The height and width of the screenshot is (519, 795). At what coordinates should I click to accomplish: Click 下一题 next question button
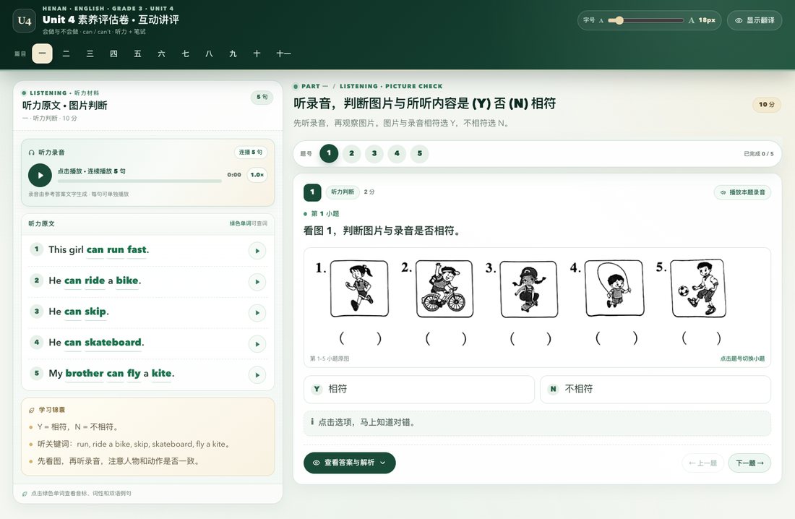pos(749,463)
